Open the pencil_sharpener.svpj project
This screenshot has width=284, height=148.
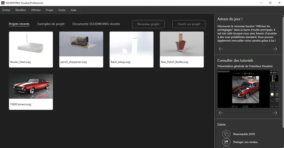point(81,49)
